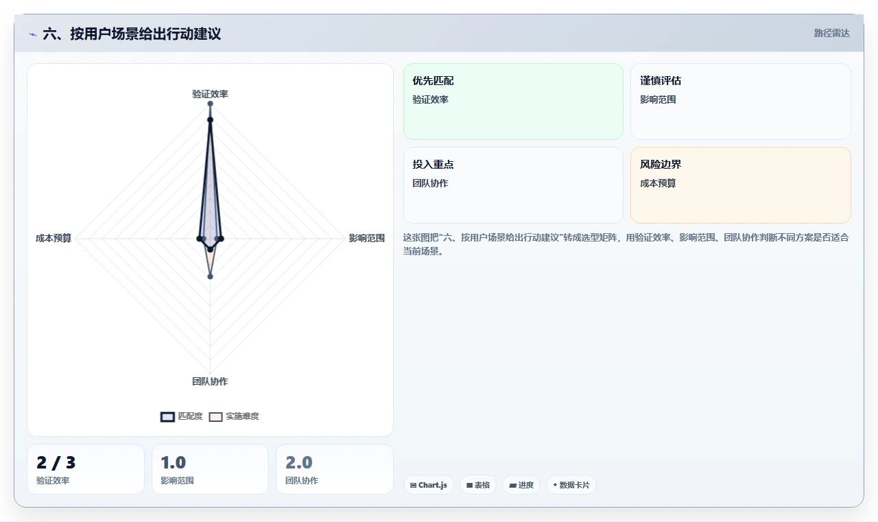Click the 1.0 影响范围 stat card
Image resolution: width=878 pixels, height=522 pixels.
210,469
